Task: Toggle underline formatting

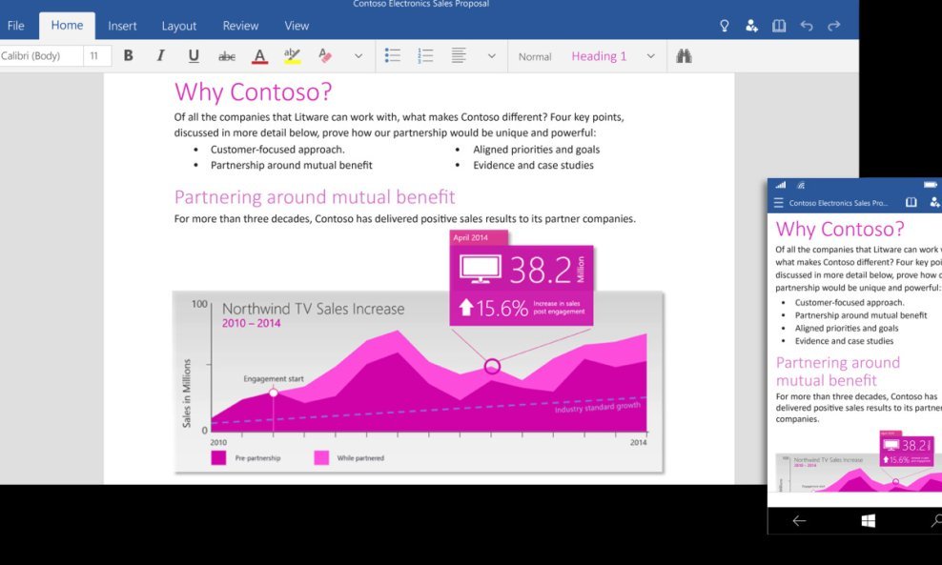Action: click(194, 56)
